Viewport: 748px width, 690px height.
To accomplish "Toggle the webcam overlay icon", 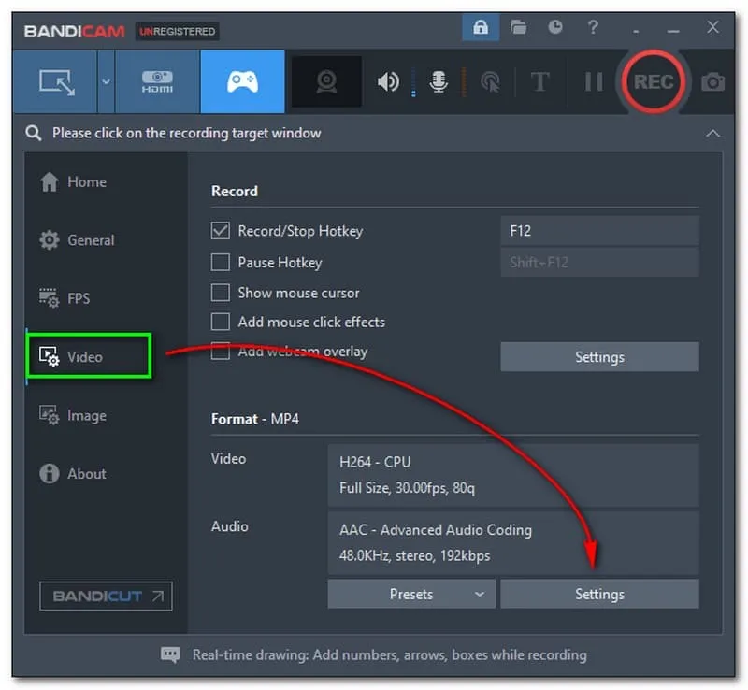I will (x=325, y=82).
